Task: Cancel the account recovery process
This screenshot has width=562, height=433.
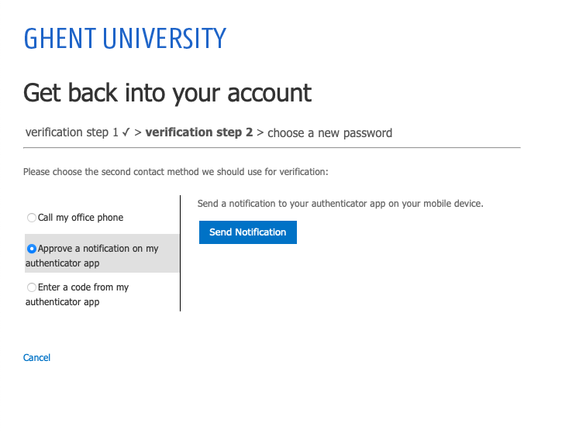Action: [x=36, y=357]
